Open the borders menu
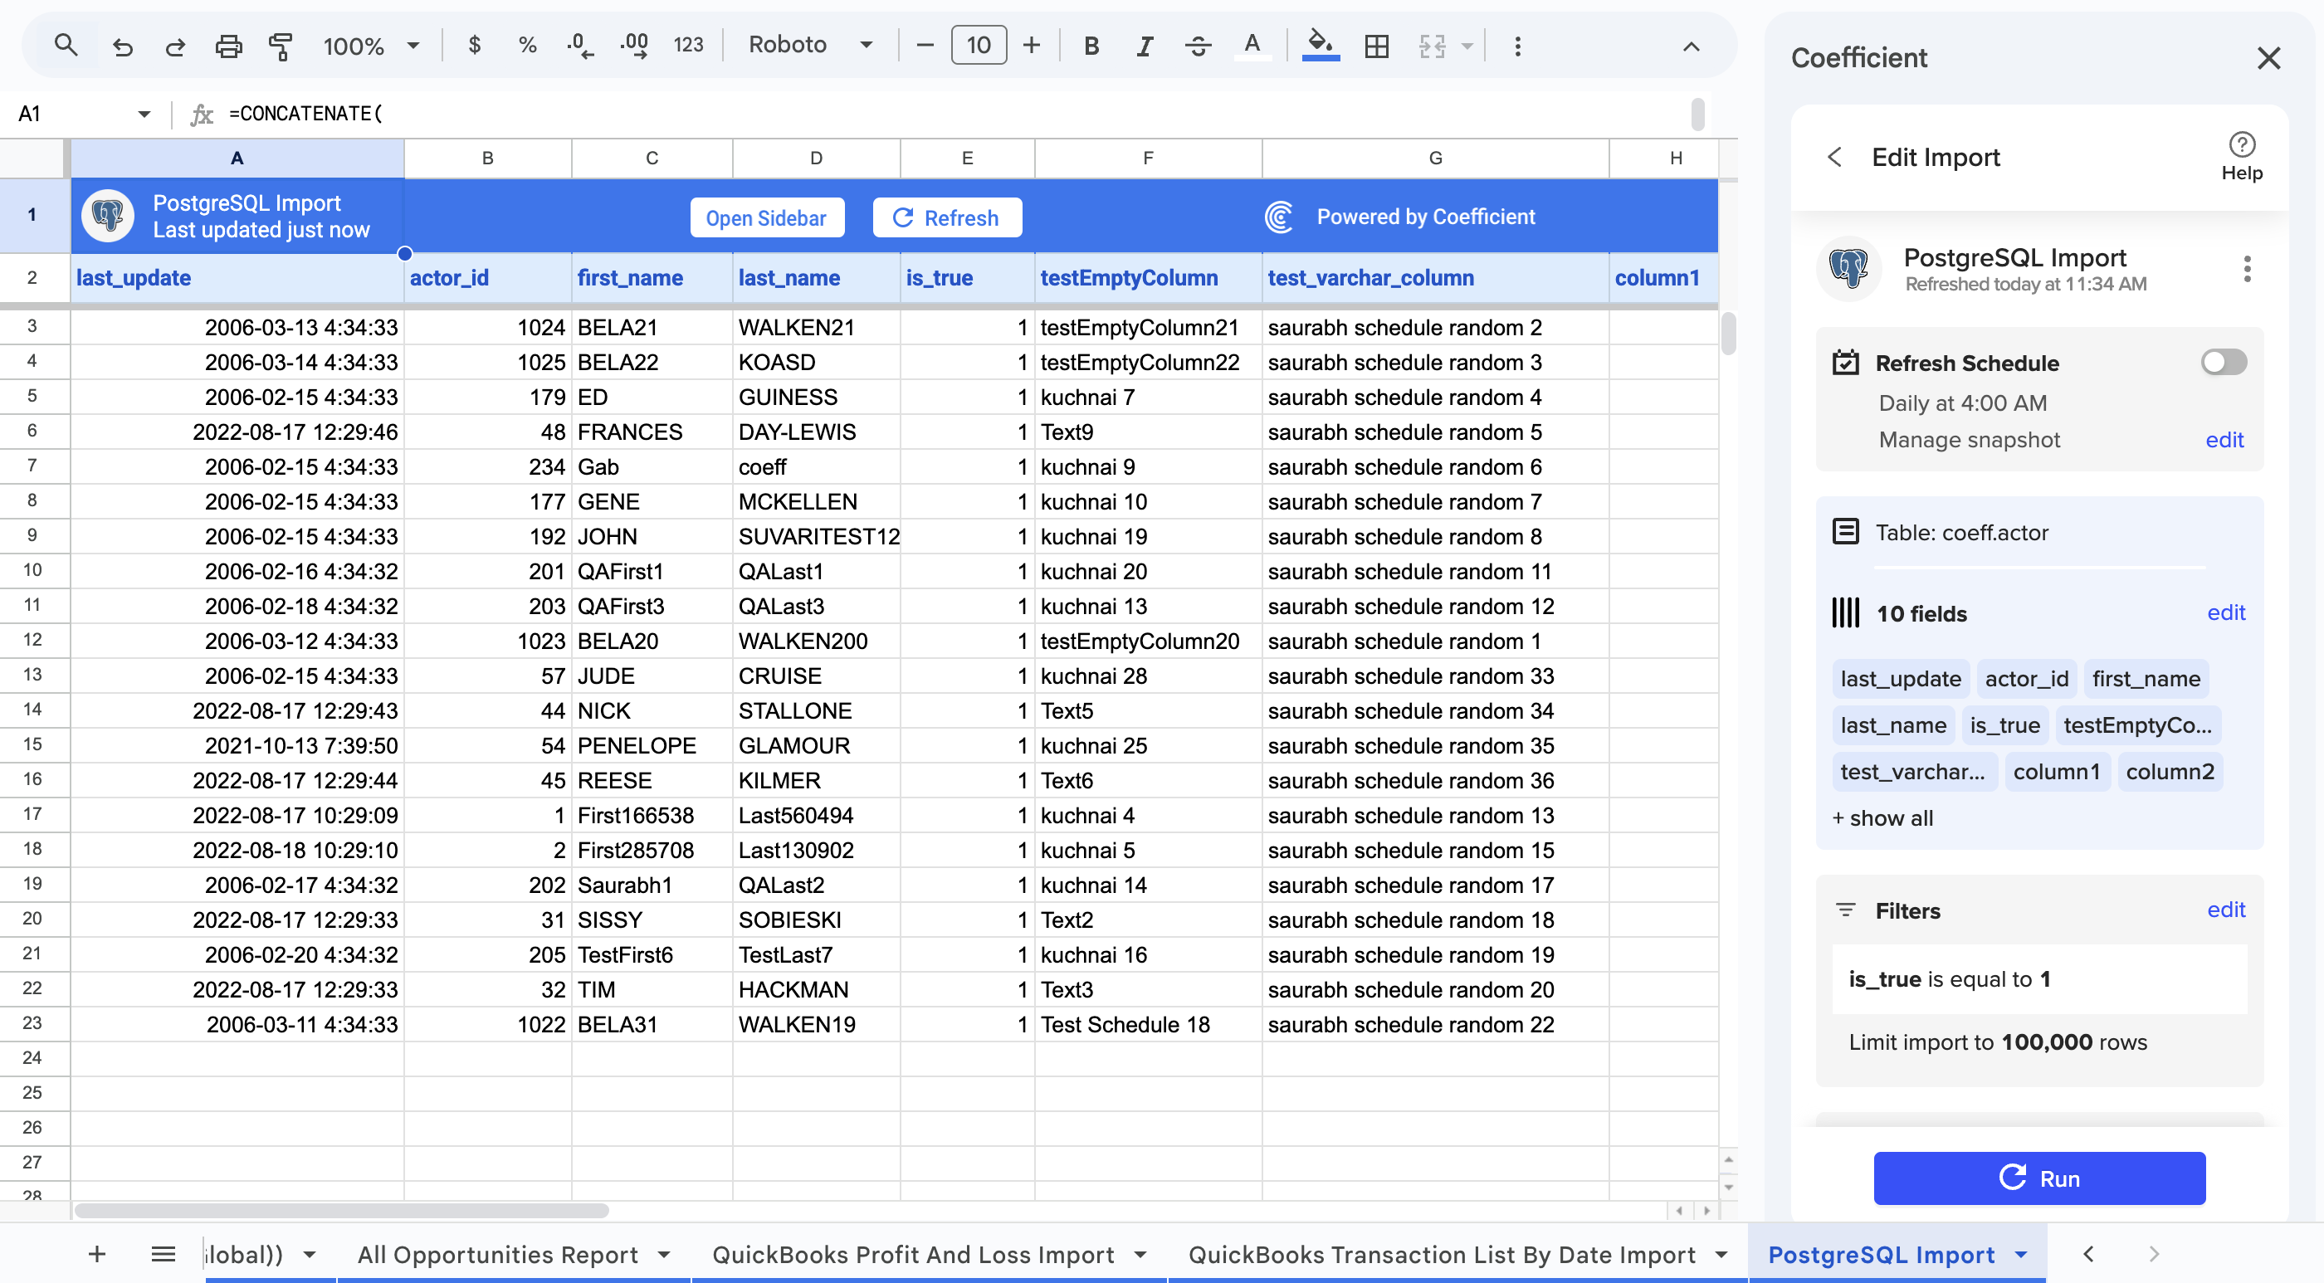Screen dimensions: 2324x1283 (1375, 45)
